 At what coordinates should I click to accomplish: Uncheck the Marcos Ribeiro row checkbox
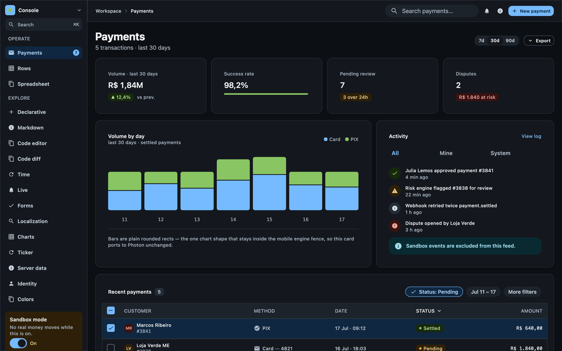(x=111, y=328)
